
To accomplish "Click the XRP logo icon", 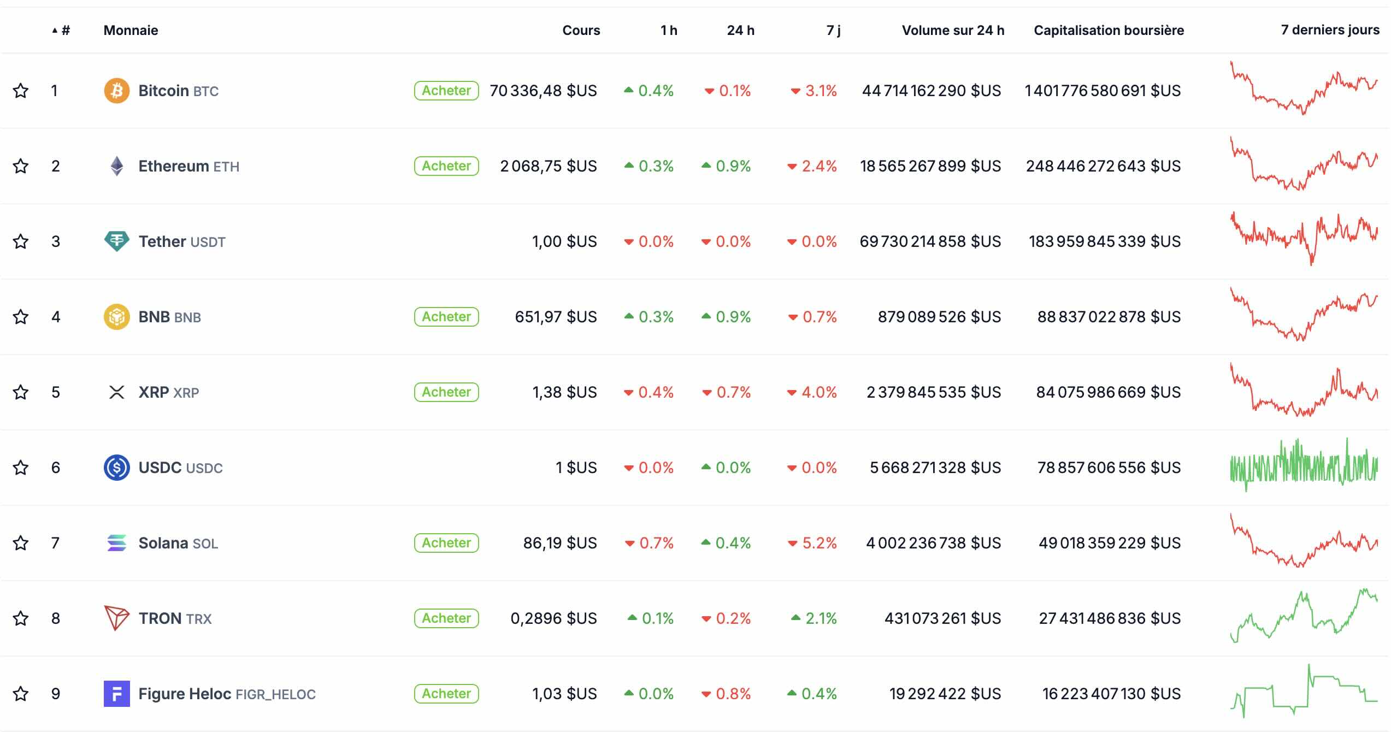I will 116,392.
